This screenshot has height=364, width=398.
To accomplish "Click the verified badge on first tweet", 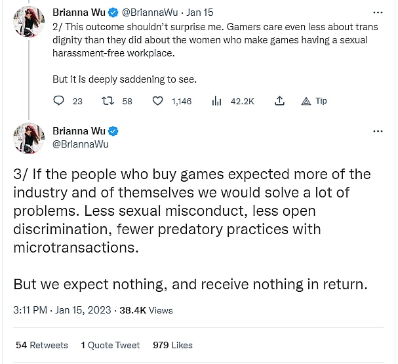I will click(x=113, y=12).
